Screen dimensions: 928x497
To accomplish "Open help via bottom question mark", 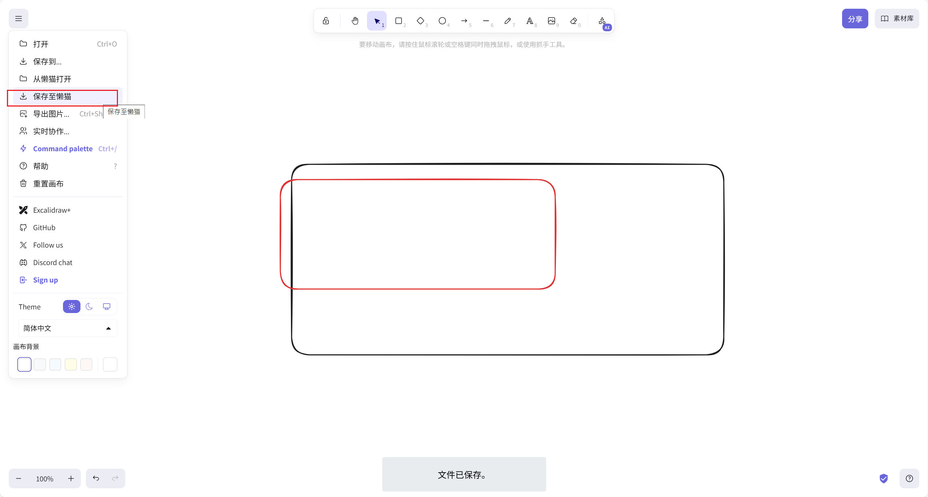I will [x=909, y=478].
